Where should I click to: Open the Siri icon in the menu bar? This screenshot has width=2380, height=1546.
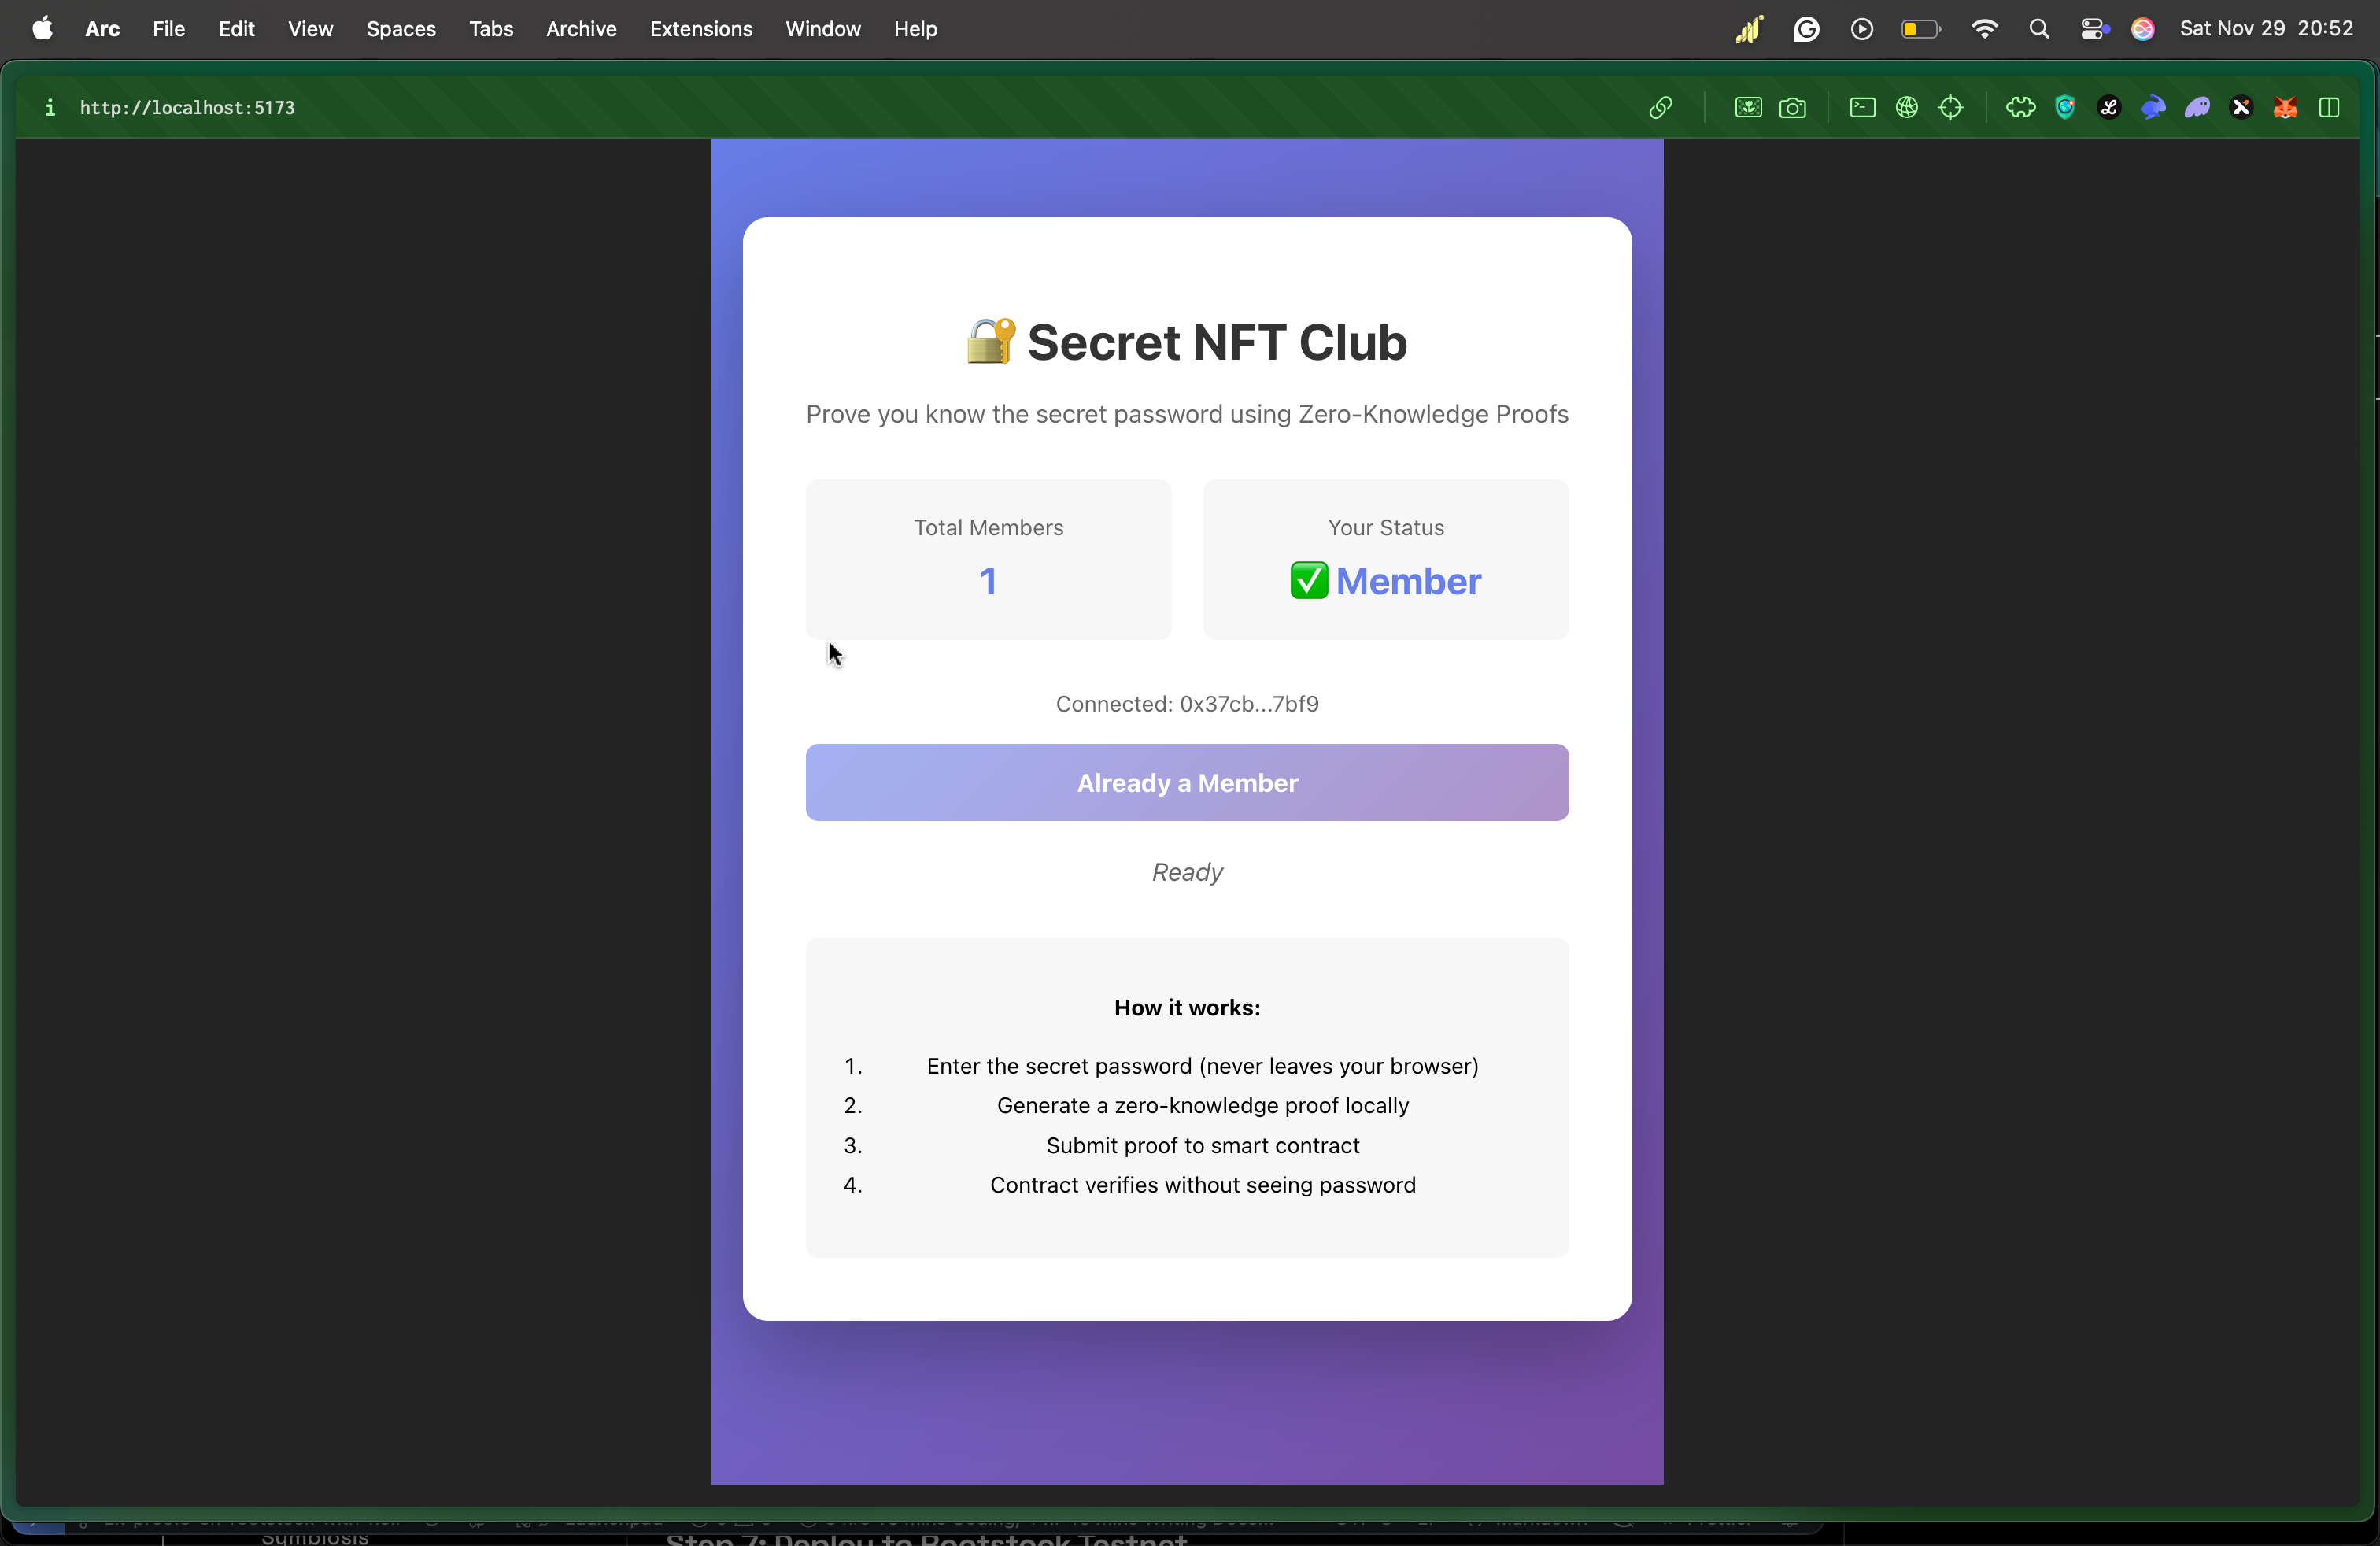point(2143,28)
